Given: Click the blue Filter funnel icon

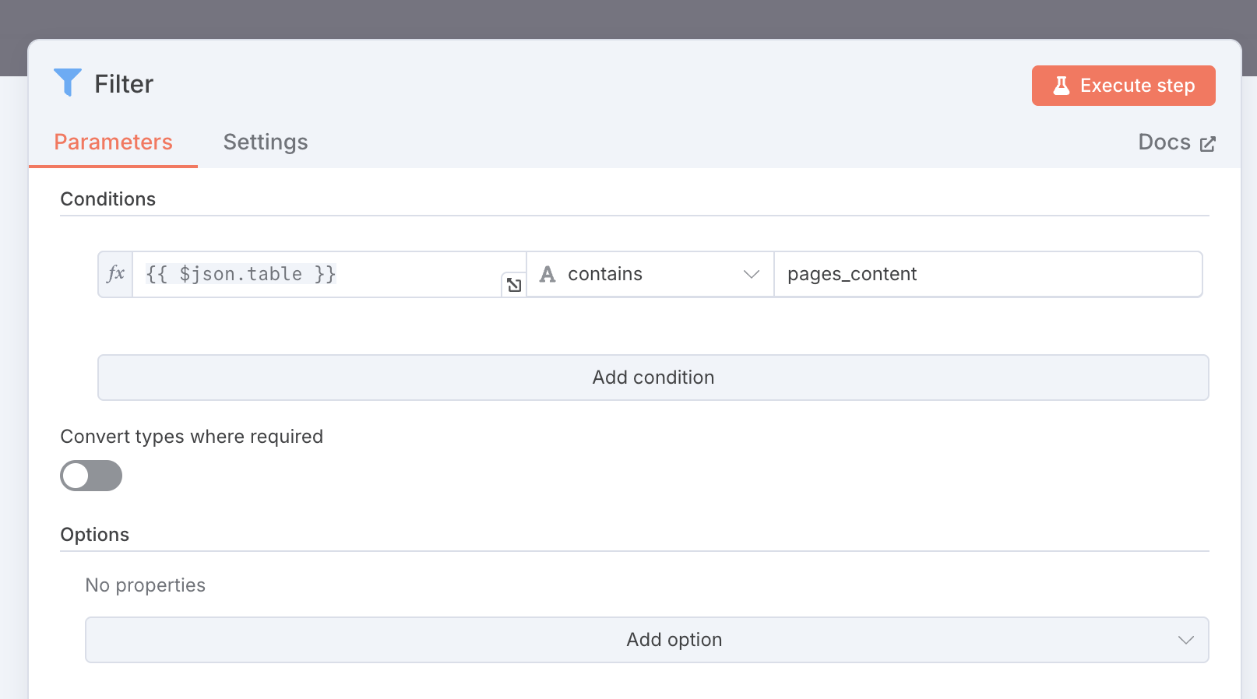Looking at the screenshot, I should pyautogui.click(x=68, y=83).
